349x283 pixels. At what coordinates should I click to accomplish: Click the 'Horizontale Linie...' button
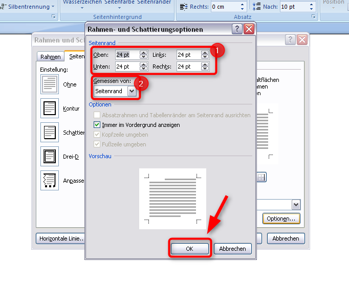pos(60,238)
